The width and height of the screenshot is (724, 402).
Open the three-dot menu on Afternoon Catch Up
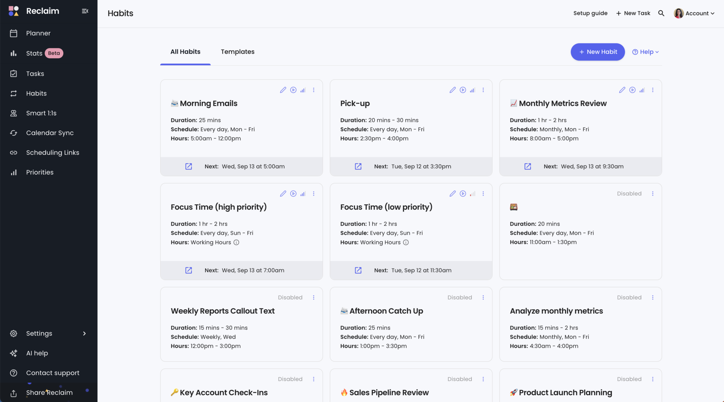[x=483, y=297]
